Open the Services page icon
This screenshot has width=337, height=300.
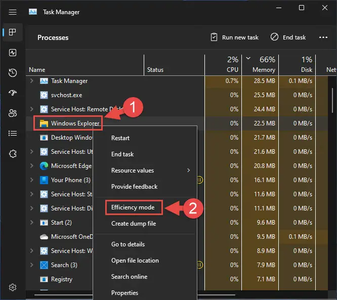click(x=13, y=154)
